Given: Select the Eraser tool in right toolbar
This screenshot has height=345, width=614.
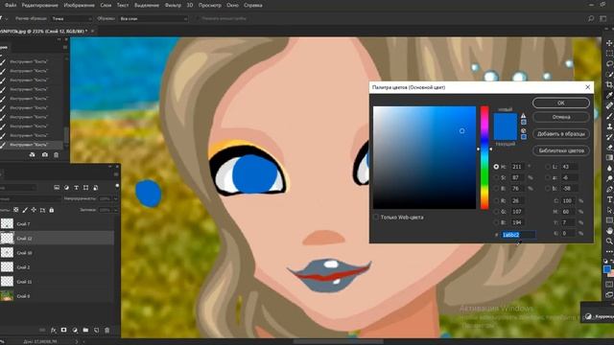Looking at the screenshot, I should tap(609, 148).
